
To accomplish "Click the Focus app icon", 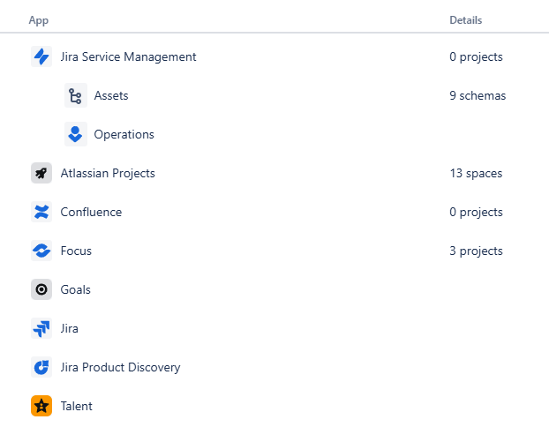I will tap(41, 251).
